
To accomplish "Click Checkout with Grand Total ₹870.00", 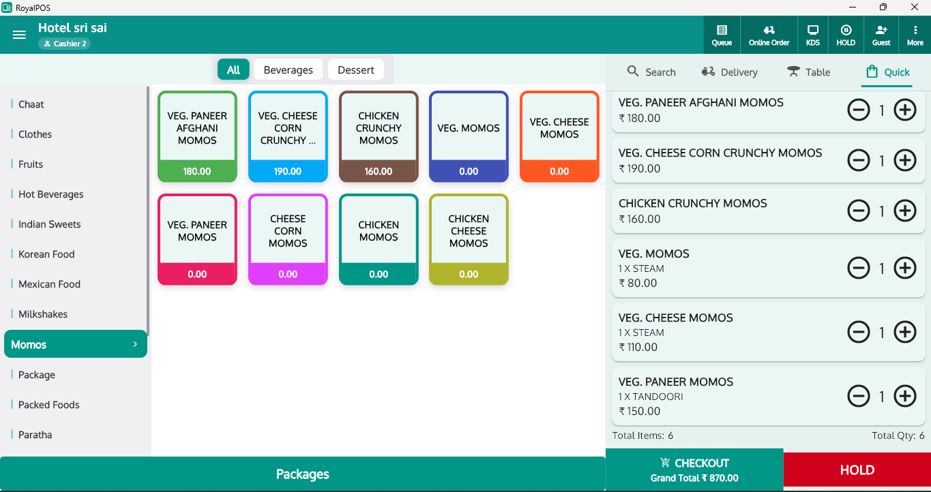I will point(694,470).
